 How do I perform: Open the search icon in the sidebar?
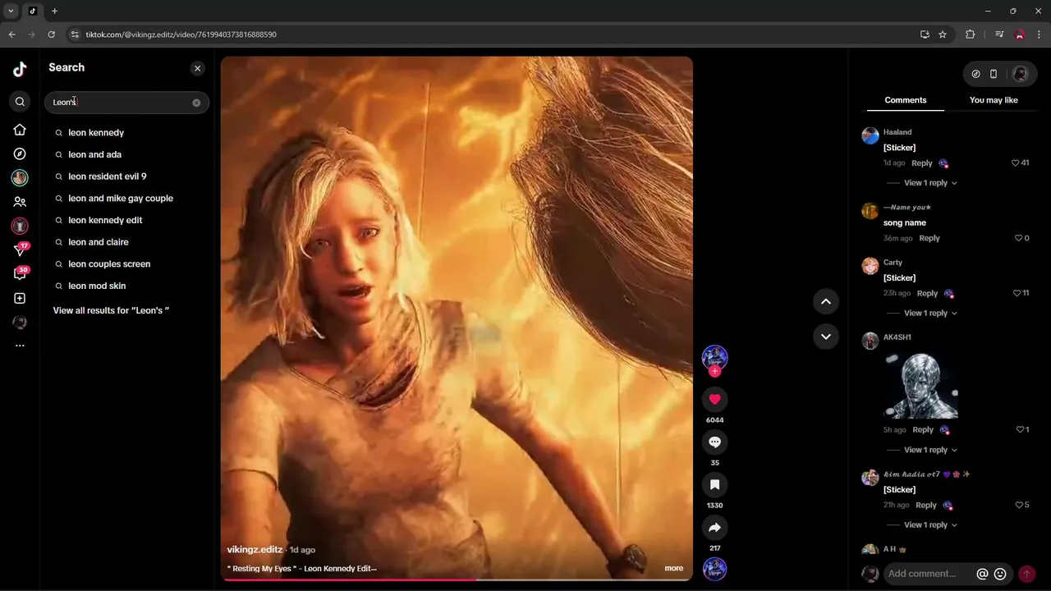coord(20,102)
